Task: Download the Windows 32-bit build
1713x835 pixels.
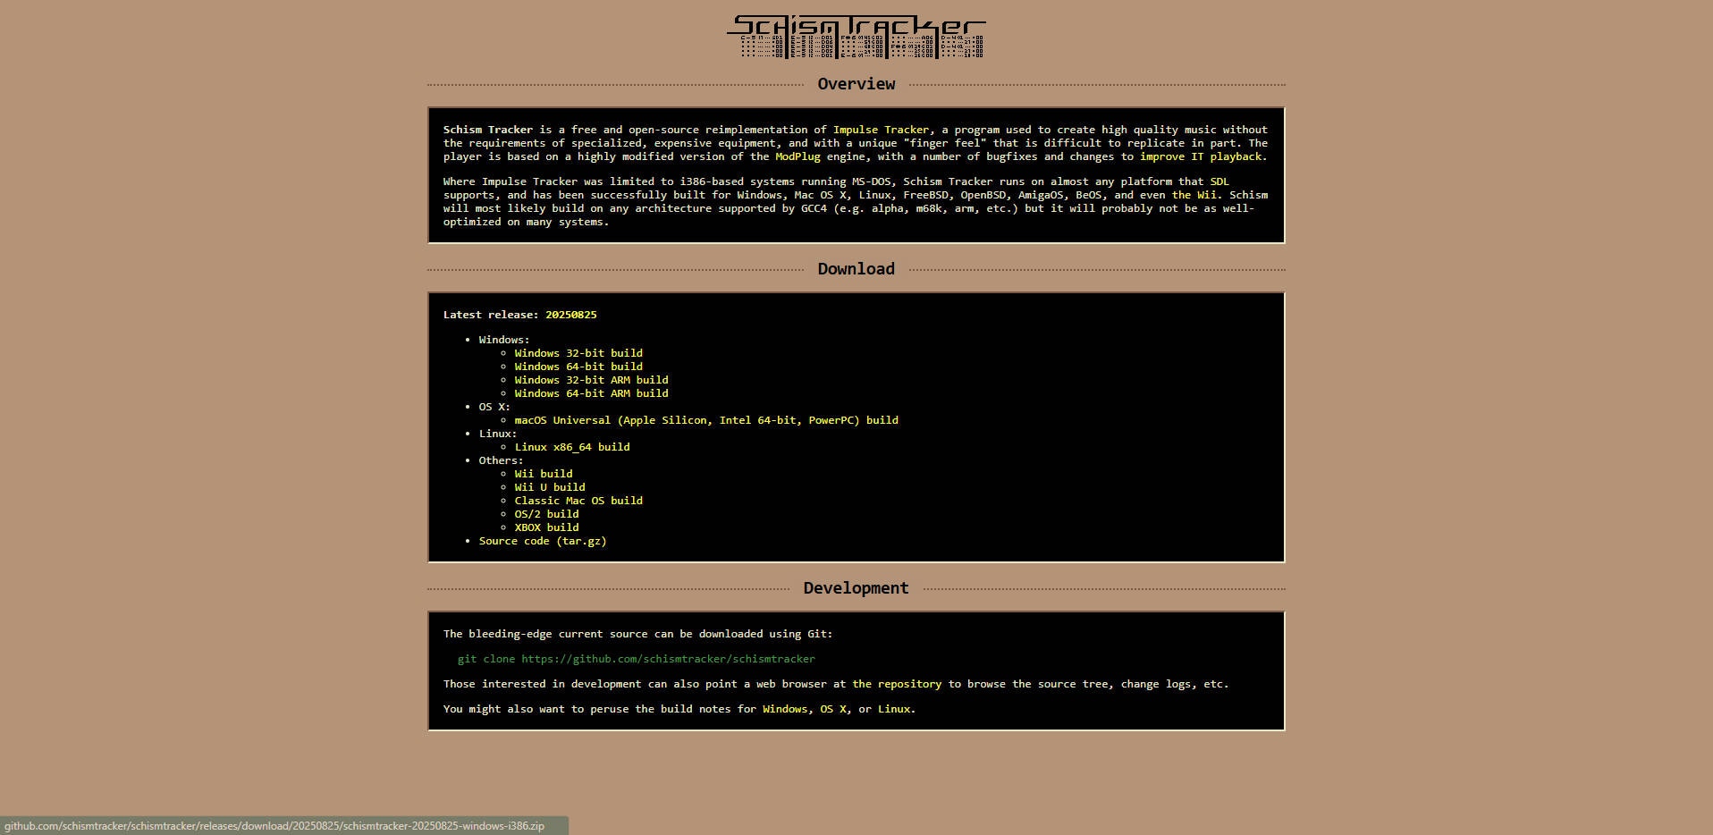Action: [578, 353]
